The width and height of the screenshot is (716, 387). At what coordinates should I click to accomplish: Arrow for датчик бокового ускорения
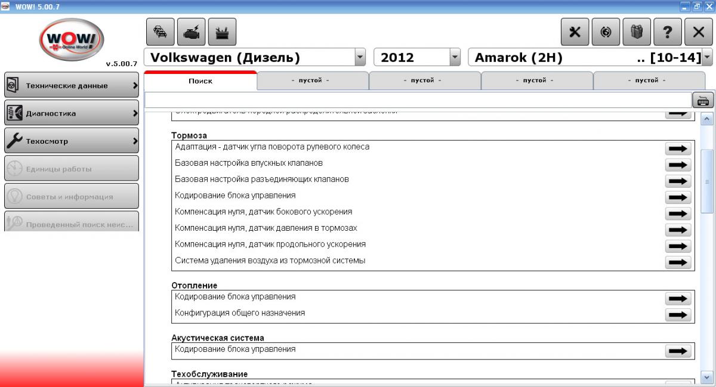(678, 213)
